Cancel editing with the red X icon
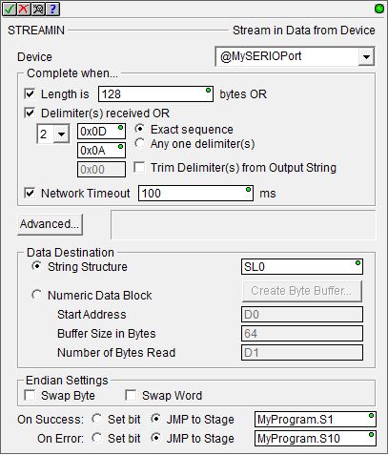The width and height of the screenshot is (388, 455). 24,9
